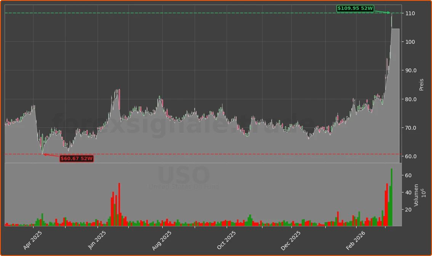Select the Dec 2025 axis label
This screenshot has height=256, width=432.
tap(291, 238)
